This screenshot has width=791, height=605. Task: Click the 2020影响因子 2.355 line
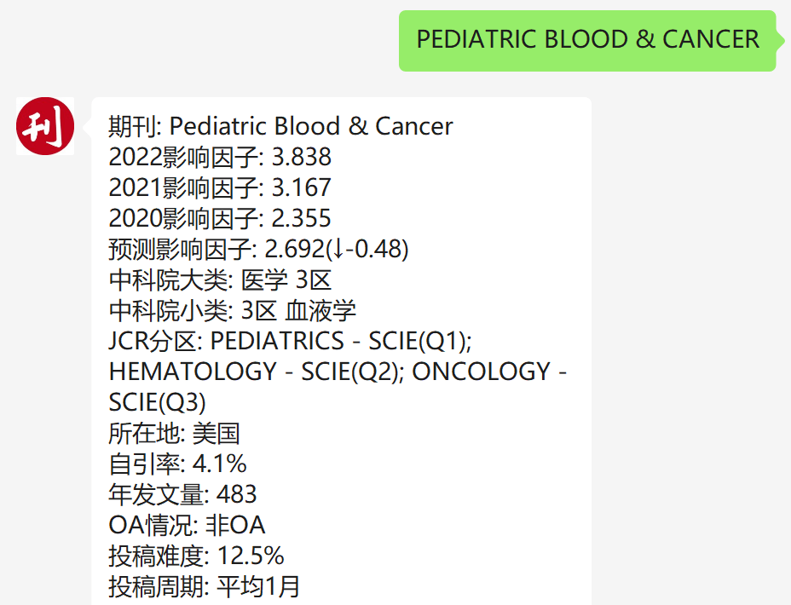[x=220, y=218]
